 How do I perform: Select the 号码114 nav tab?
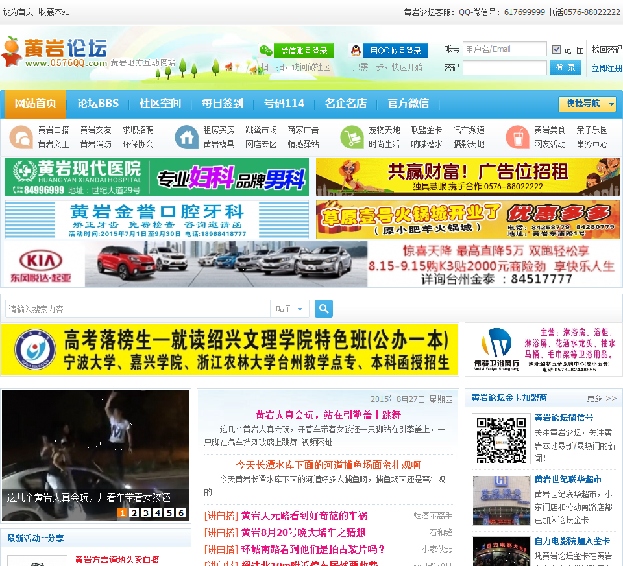(x=284, y=104)
